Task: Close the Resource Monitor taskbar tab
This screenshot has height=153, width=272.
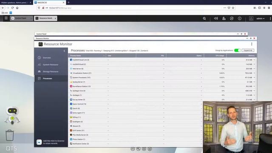Action: coord(55,18)
